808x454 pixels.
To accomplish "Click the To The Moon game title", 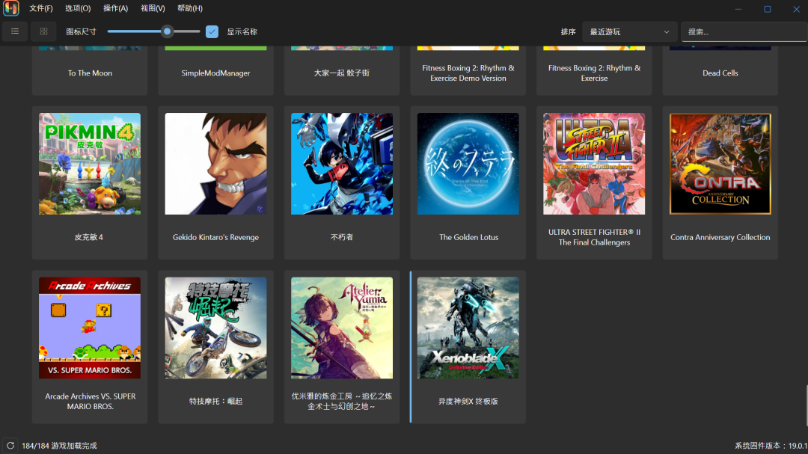I will point(90,73).
